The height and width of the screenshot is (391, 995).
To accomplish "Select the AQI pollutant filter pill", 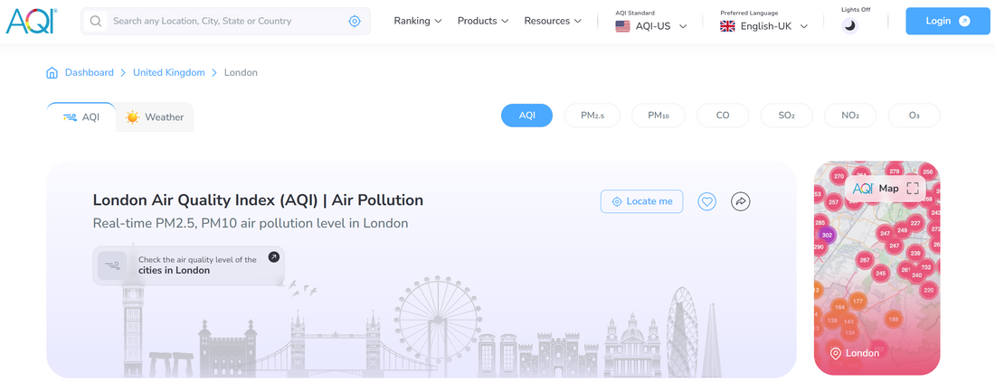I will tap(526, 116).
